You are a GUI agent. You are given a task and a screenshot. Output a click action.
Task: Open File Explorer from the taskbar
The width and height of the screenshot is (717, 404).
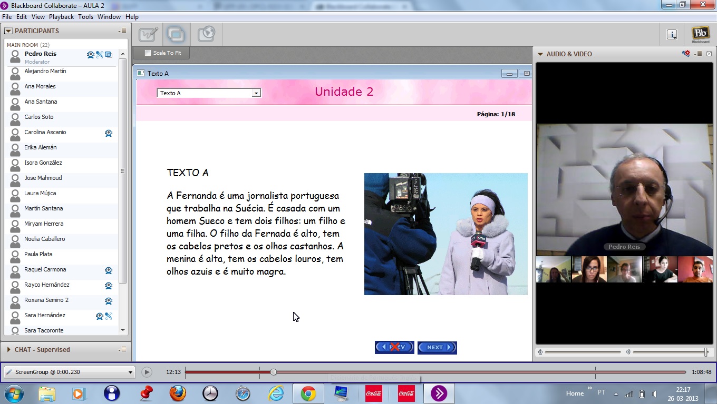pos(47,393)
